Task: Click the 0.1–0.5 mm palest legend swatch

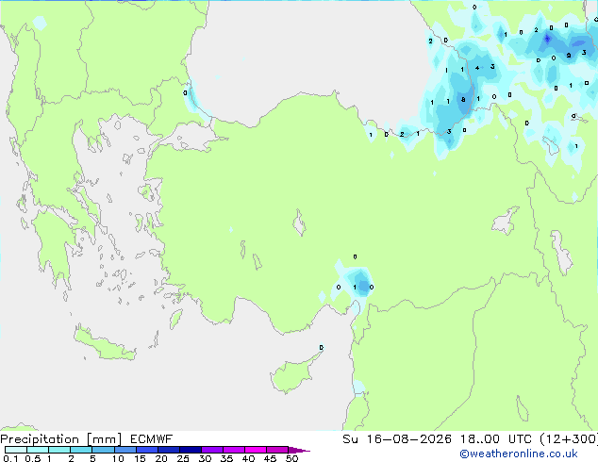Action: (16, 450)
